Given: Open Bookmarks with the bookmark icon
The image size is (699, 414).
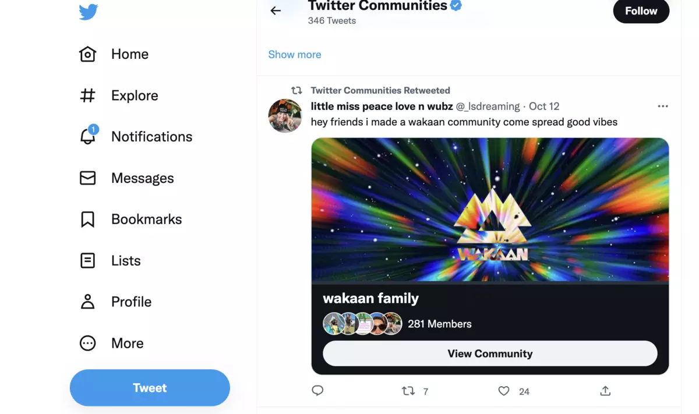Looking at the screenshot, I should pos(87,219).
